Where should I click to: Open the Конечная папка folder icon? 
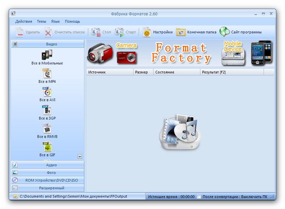[181, 32]
